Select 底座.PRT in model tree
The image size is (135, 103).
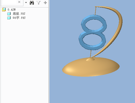point(19,14)
